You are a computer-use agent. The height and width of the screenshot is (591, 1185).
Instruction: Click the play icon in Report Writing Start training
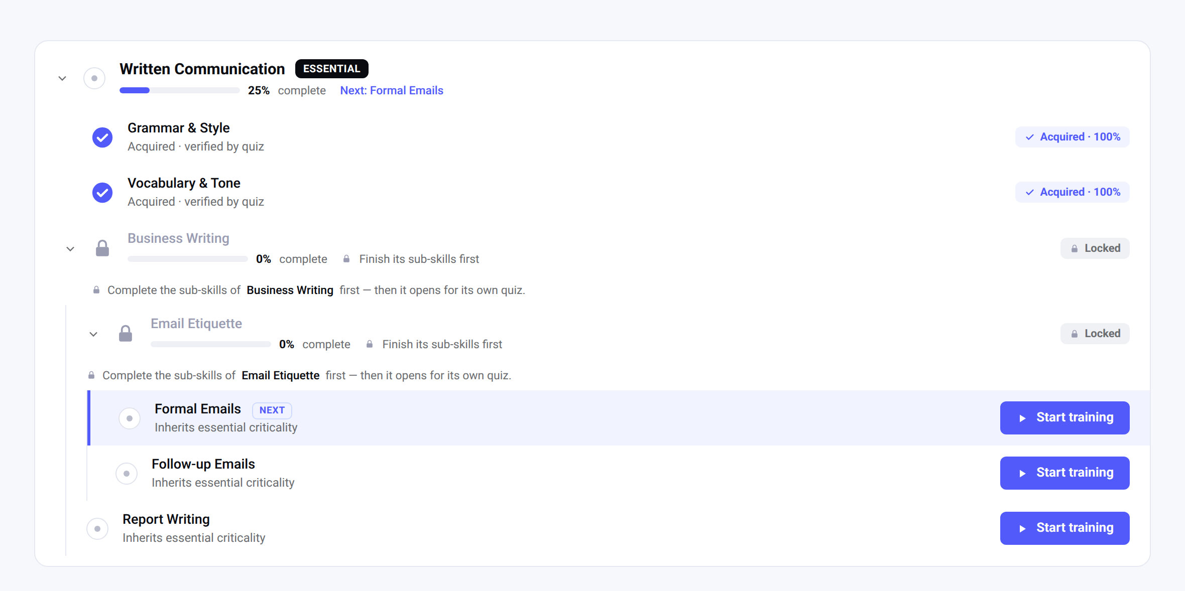coord(1022,529)
